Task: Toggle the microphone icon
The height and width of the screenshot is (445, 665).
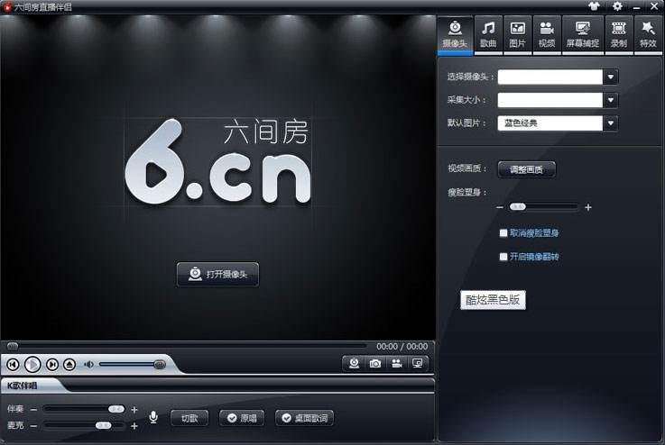Action: point(153,417)
